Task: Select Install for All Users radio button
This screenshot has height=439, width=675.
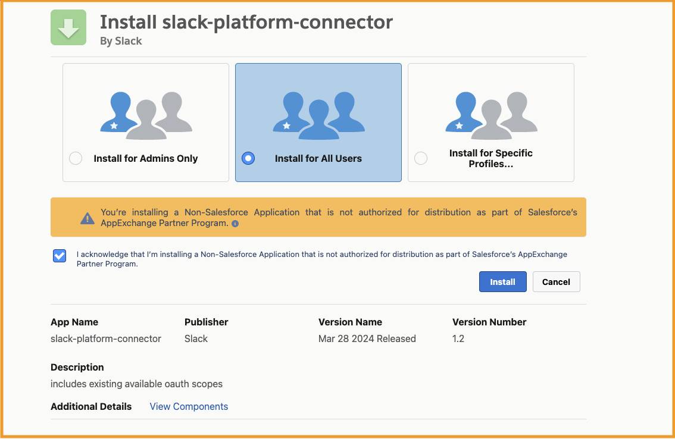Action: (248, 158)
